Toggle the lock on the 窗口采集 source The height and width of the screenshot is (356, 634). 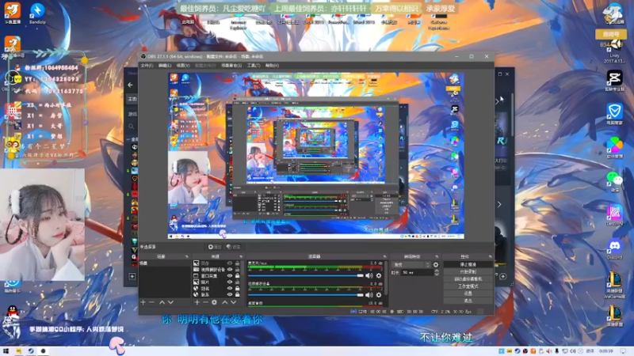(x=237, y=276)
